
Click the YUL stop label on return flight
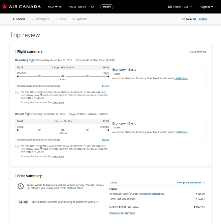(63, 130)
